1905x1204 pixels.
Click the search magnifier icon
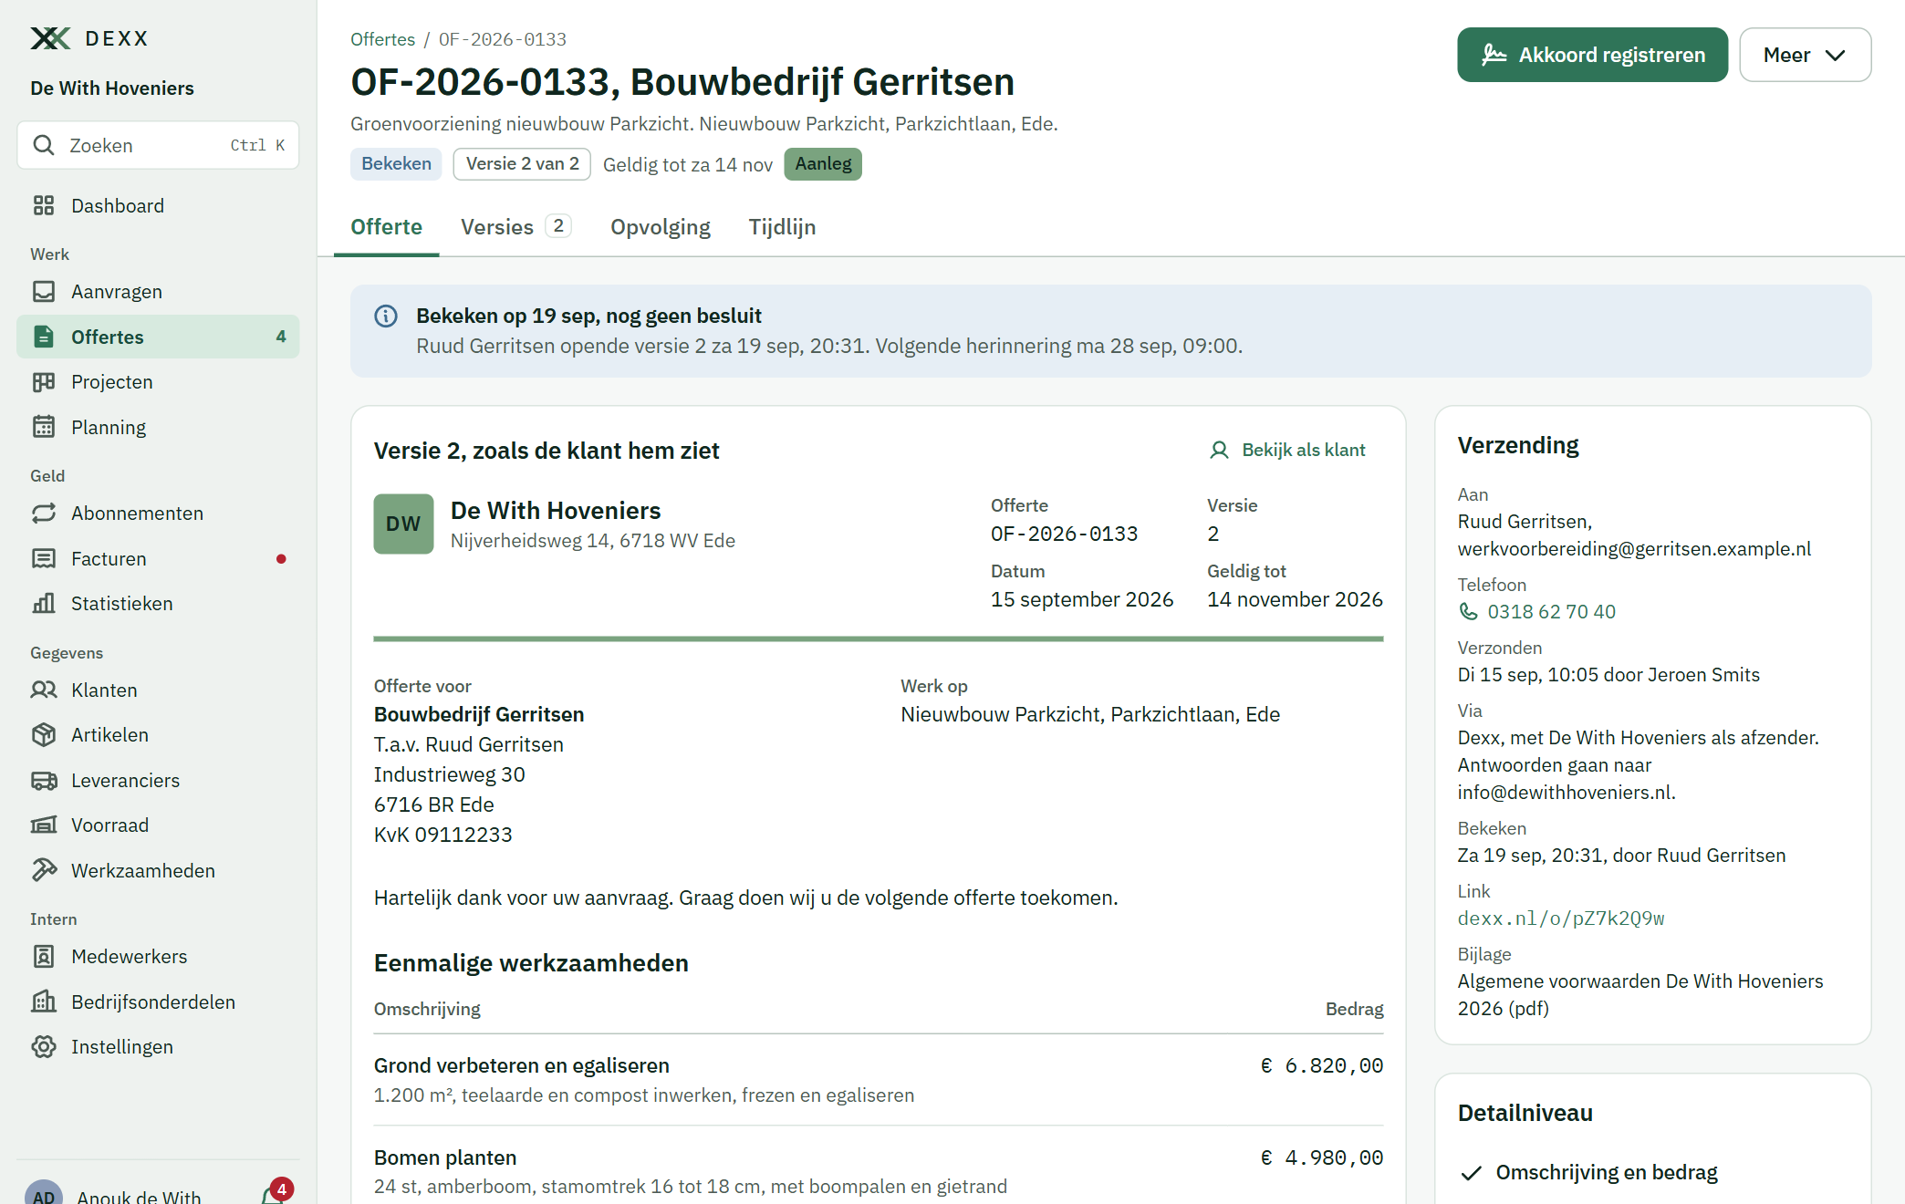pyautogui.click(x=43, y=145)
